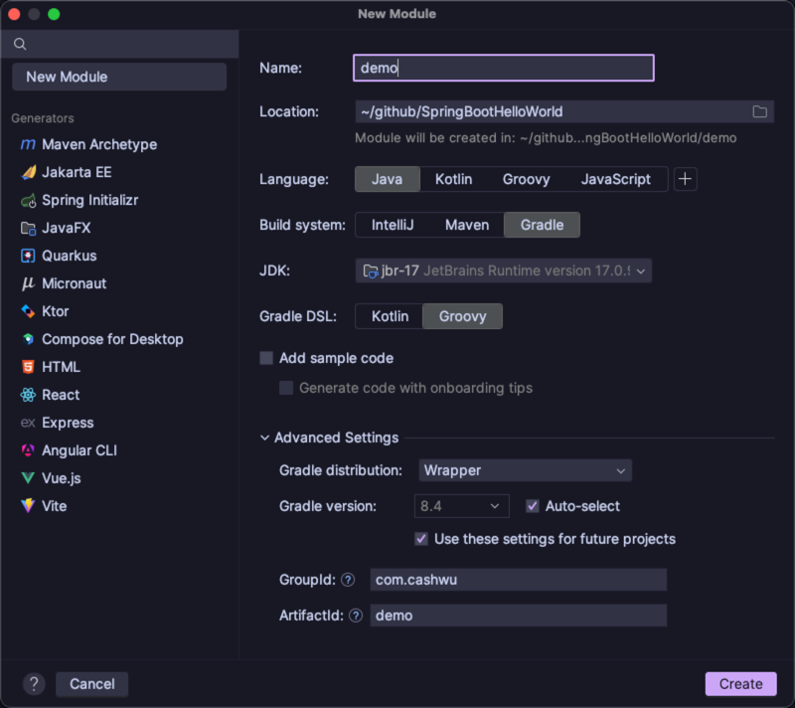Set build system to Gradle
Viewport: 795px width, 708px height.
[x=542, y=225]
